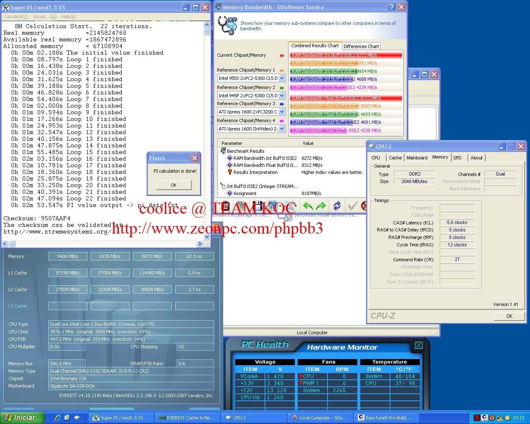530x424 pixels.
Task: Click EVEREST Cache & Memory taskbar button
Action: [188, 418]
